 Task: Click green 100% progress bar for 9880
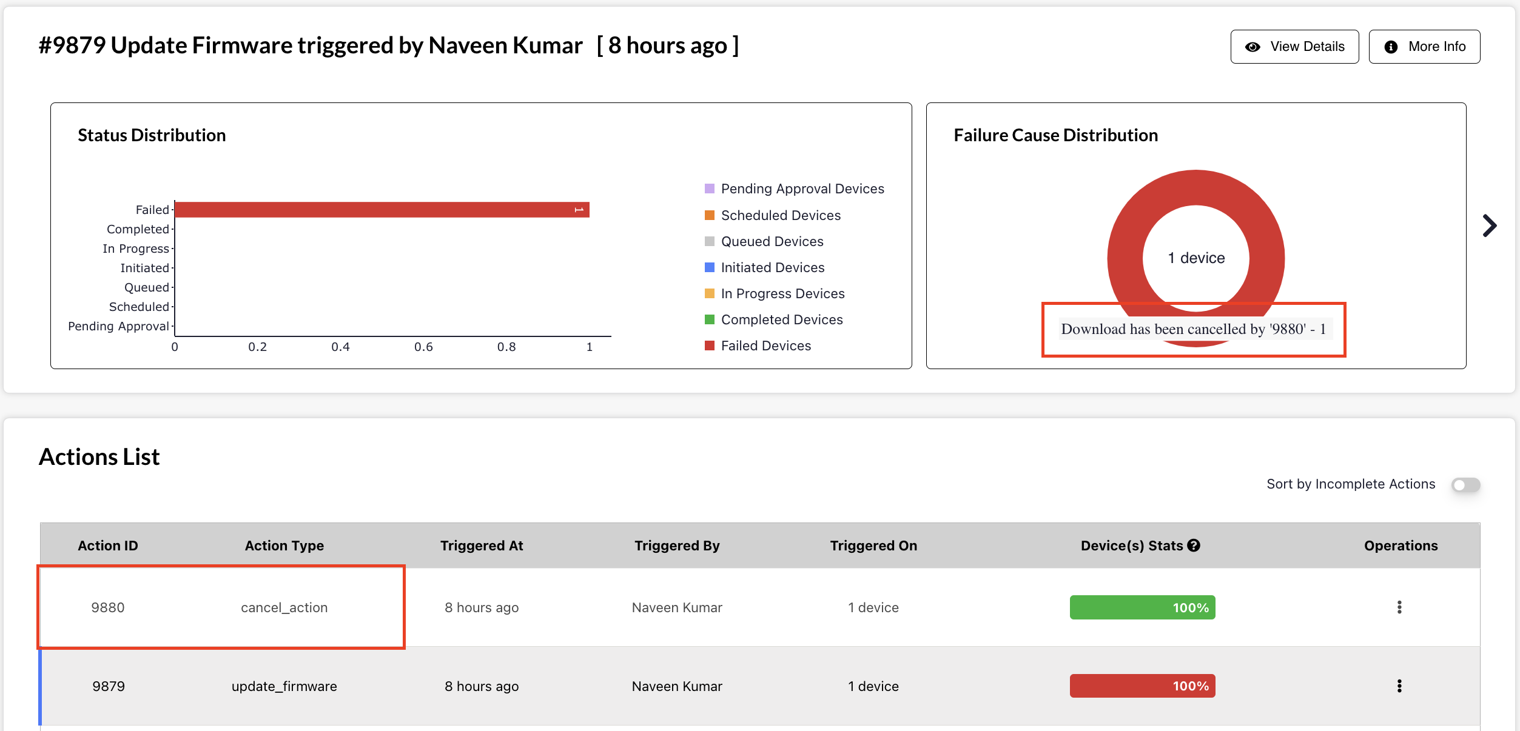coord(1142,607)
